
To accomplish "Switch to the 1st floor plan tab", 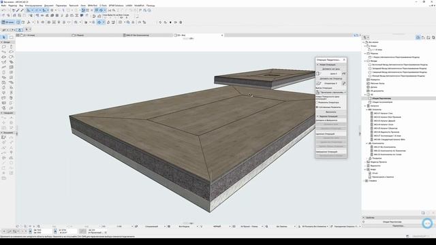I will [x=29, y=35].
